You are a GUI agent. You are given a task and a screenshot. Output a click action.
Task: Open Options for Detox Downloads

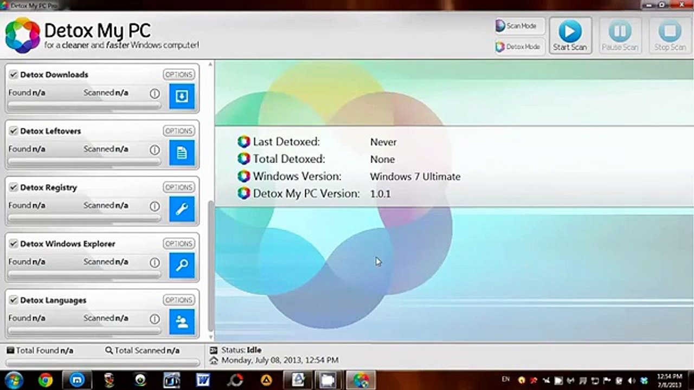(x=178, y=75)
